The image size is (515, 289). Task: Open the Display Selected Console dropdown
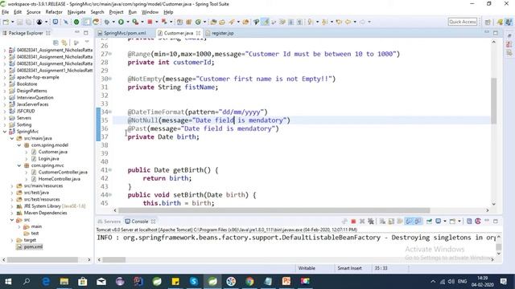pyautogui.click(x=445, y=222)
